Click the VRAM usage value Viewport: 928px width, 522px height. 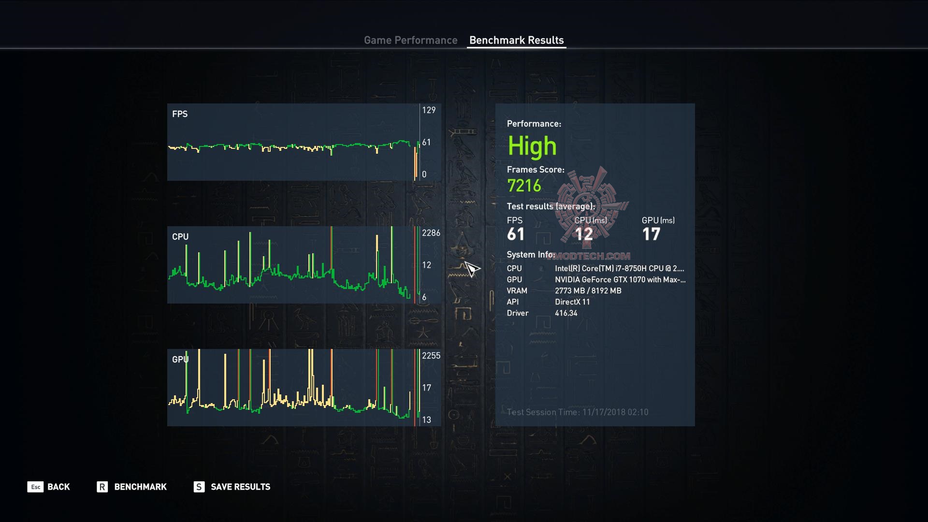click(588, 290)
